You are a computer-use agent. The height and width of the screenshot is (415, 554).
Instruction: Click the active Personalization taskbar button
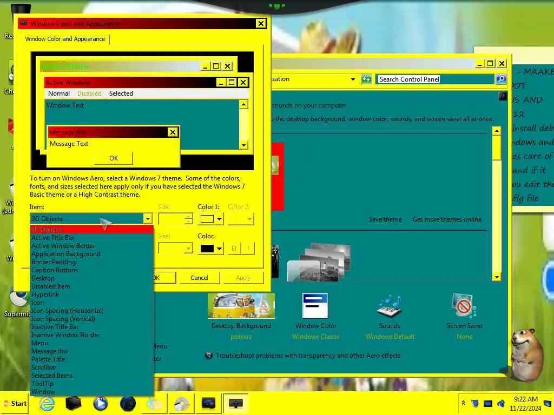[x=236, y=403]
